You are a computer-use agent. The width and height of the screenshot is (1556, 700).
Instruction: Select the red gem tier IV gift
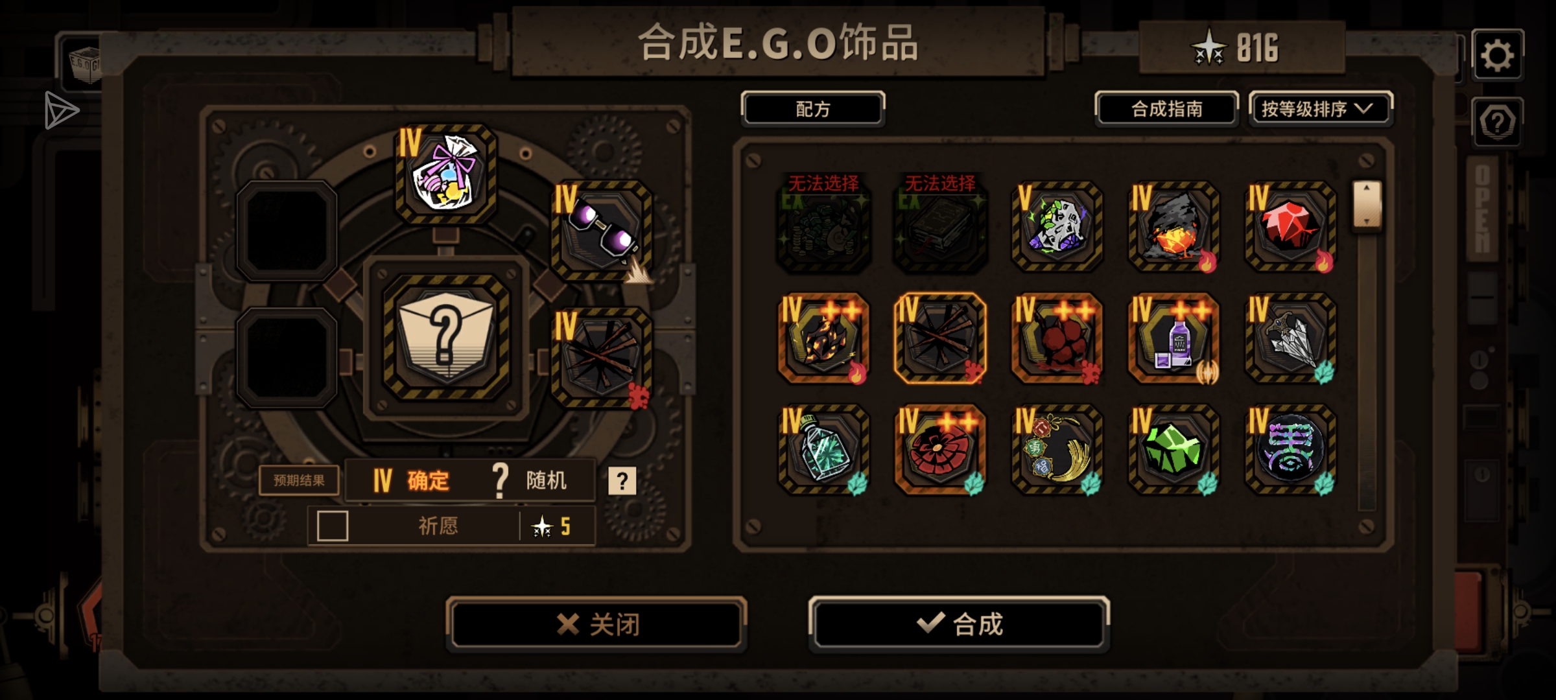coord(1290,226)
